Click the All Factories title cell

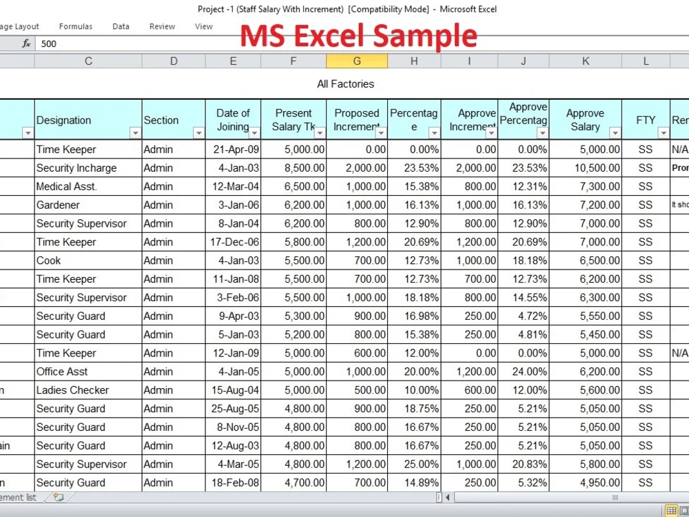pyautogui.click(x=345, y=84)
